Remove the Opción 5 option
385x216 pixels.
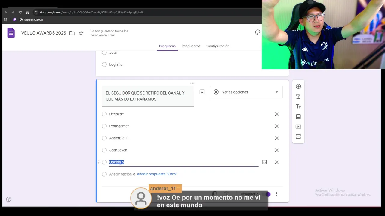pos(277,162)
